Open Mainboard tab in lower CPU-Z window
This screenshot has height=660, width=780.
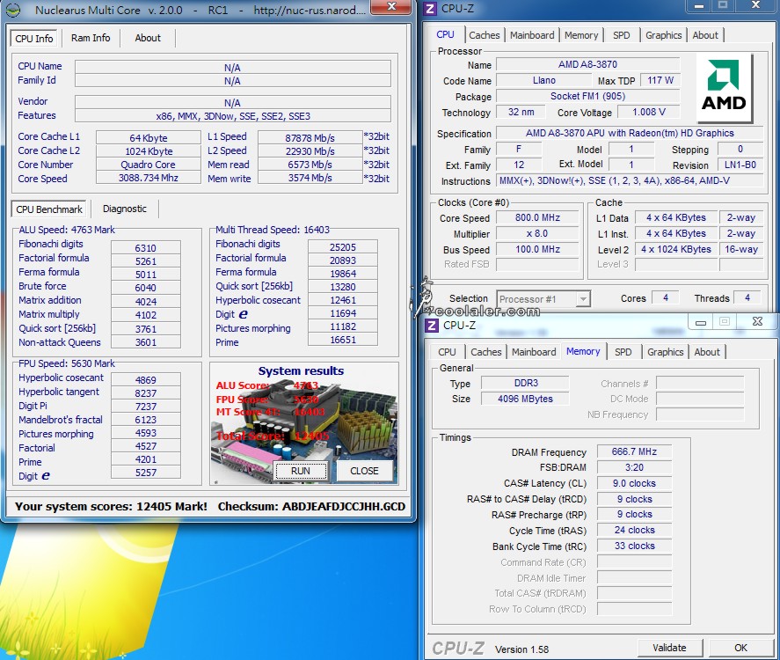pyautogui.click(x=534, y=352)
